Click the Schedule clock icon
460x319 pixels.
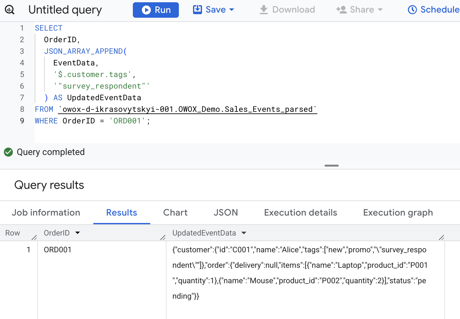(x=412, y=10)
